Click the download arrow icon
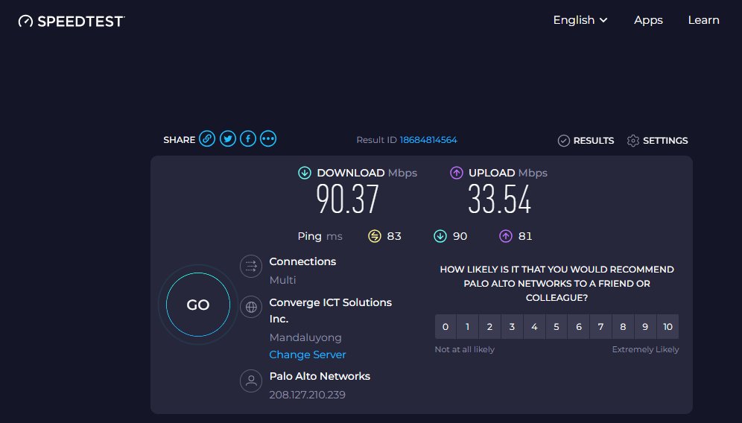The height and width of the screenshot is (423, 742). click(x=304, y=173)
